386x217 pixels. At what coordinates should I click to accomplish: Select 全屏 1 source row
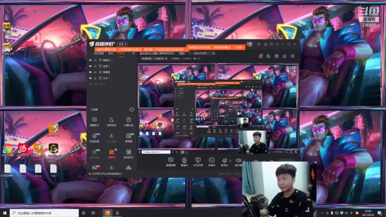coord(112,66)
